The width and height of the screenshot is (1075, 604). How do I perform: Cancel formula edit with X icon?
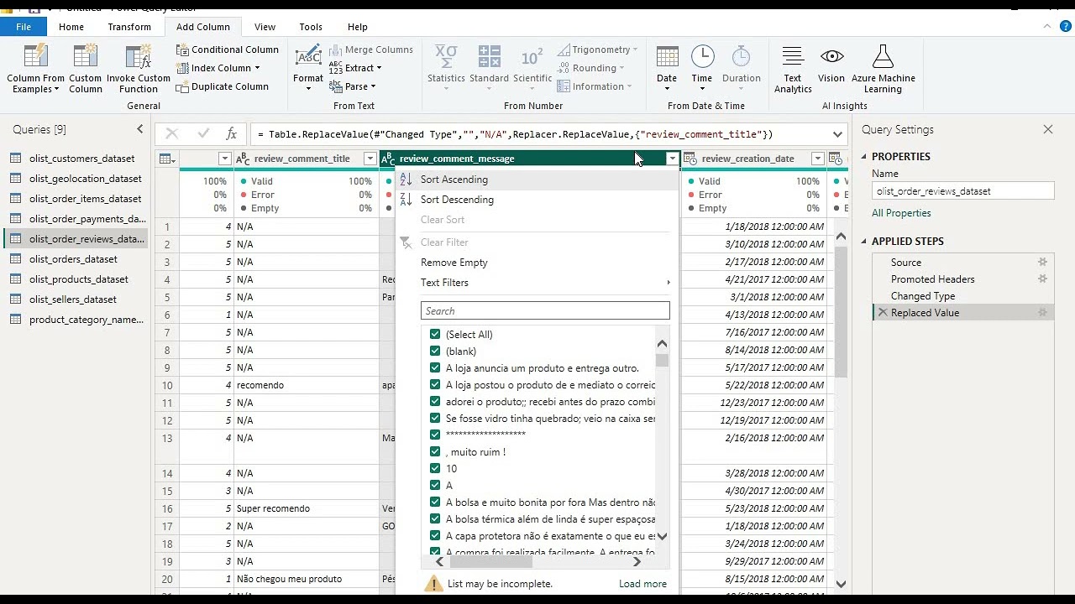172,134
